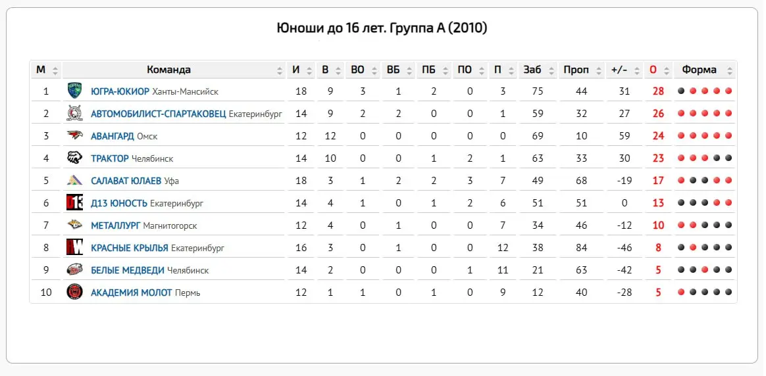Sort by +/- goal difference column
The height and width of the screenshot is (376, 766).
point(619,70)
